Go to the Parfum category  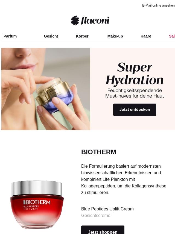pyautogui.click(x=10, y=36)
